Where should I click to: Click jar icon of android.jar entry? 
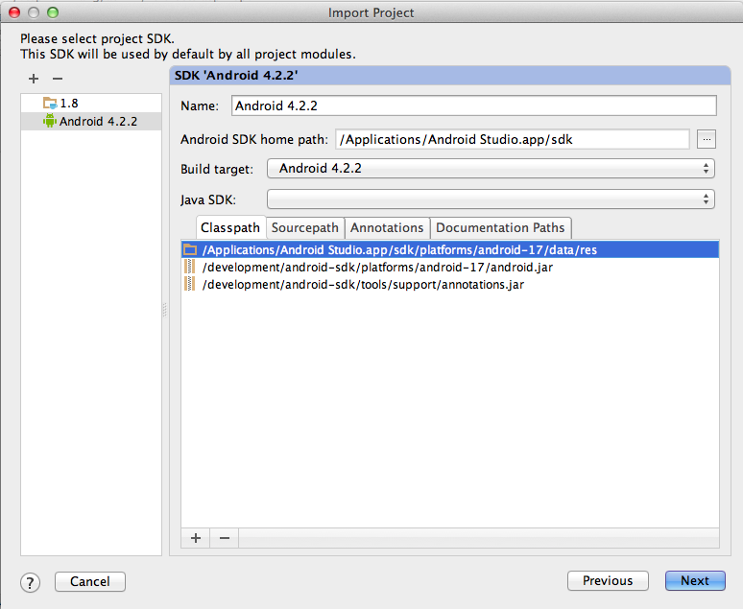point(189,267)
